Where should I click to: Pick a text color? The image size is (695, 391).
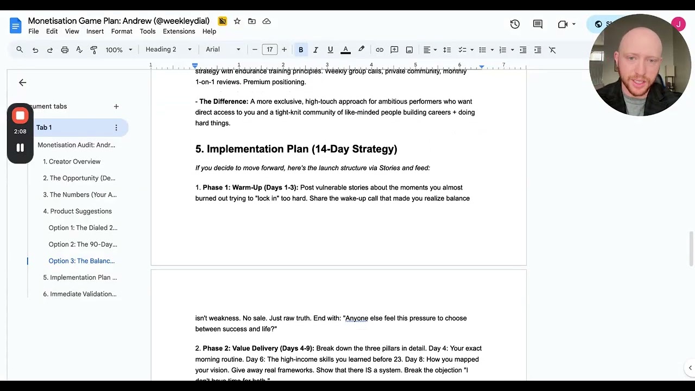click(345, 49)
